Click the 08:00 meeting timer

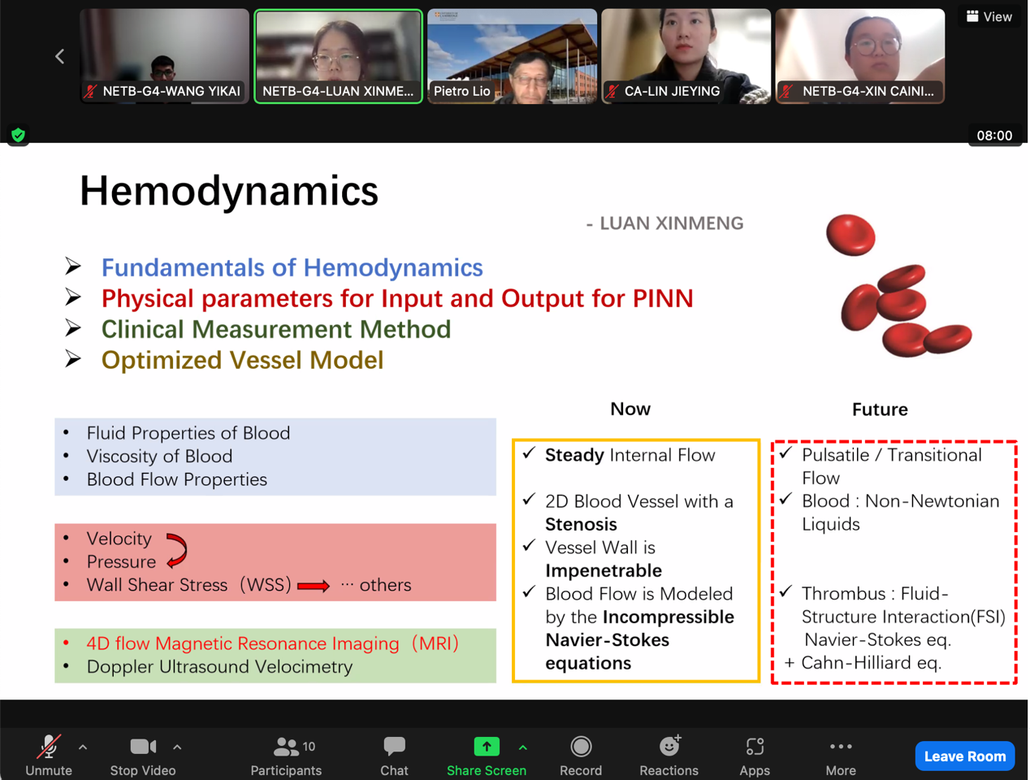(994, 136)
